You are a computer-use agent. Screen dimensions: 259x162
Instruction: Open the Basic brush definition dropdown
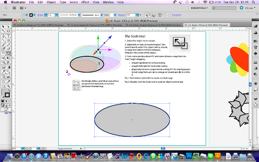[x=102, y=15]
